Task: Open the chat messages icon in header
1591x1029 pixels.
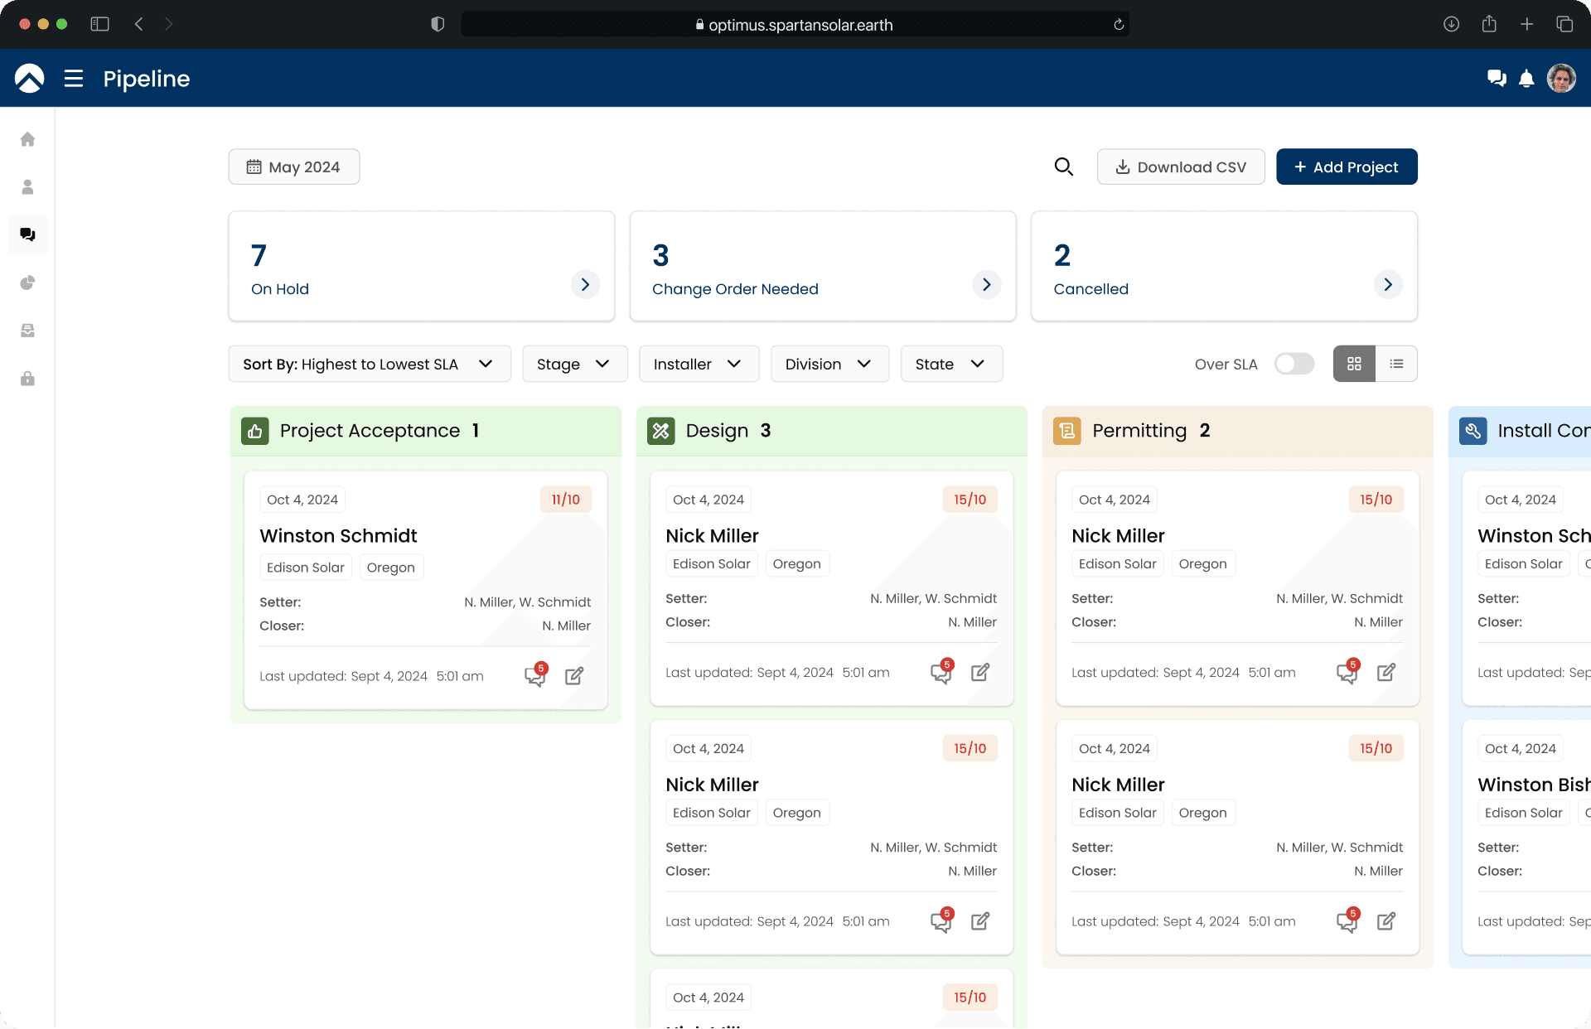Action: tap(1497, 79)
